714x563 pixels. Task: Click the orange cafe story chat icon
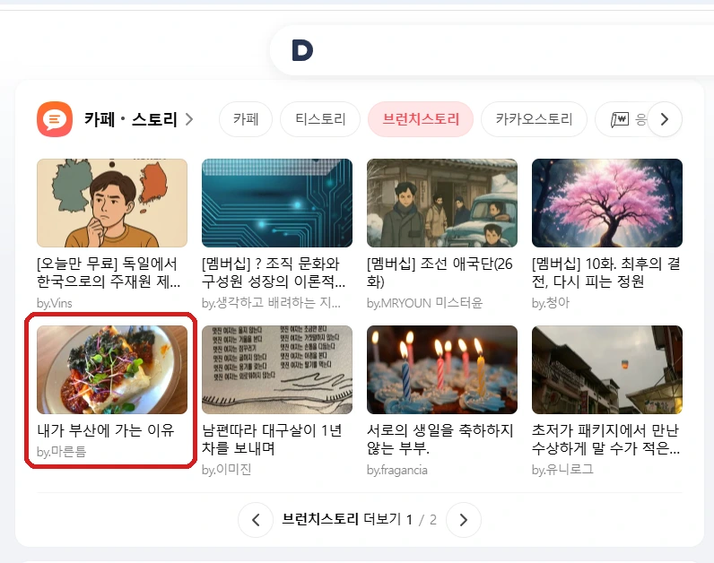(55, 119)
